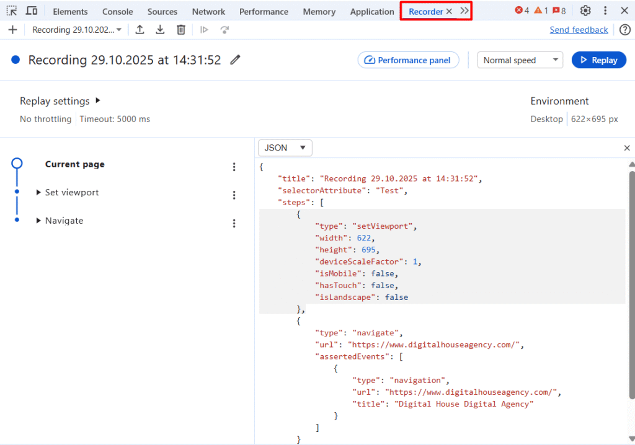
Task: Switch to the Network tab
Action: tap(208, 12)
